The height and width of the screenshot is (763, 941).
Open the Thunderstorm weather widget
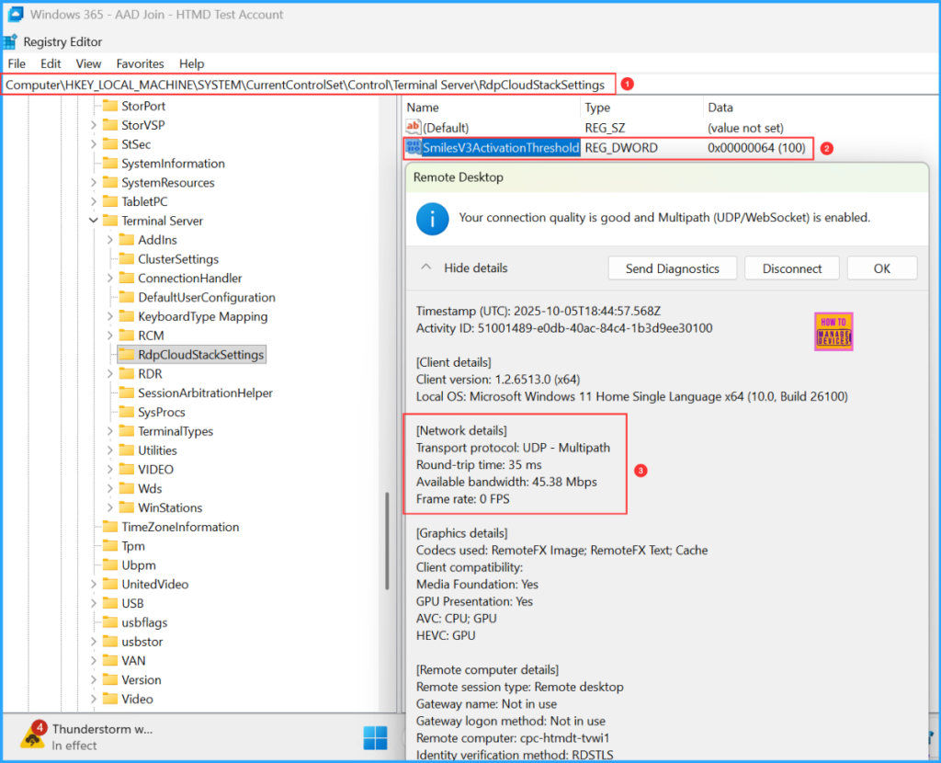(87, 736)
